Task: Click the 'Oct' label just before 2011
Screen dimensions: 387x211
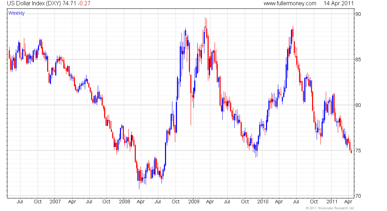Action: click(314, 202)
